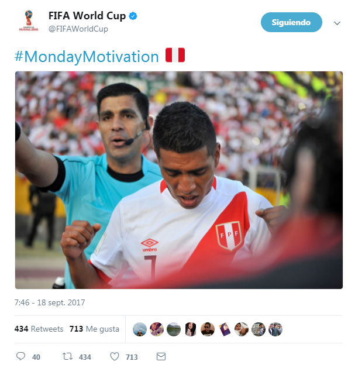Expand the tweet options chevron

click(337, 23)
